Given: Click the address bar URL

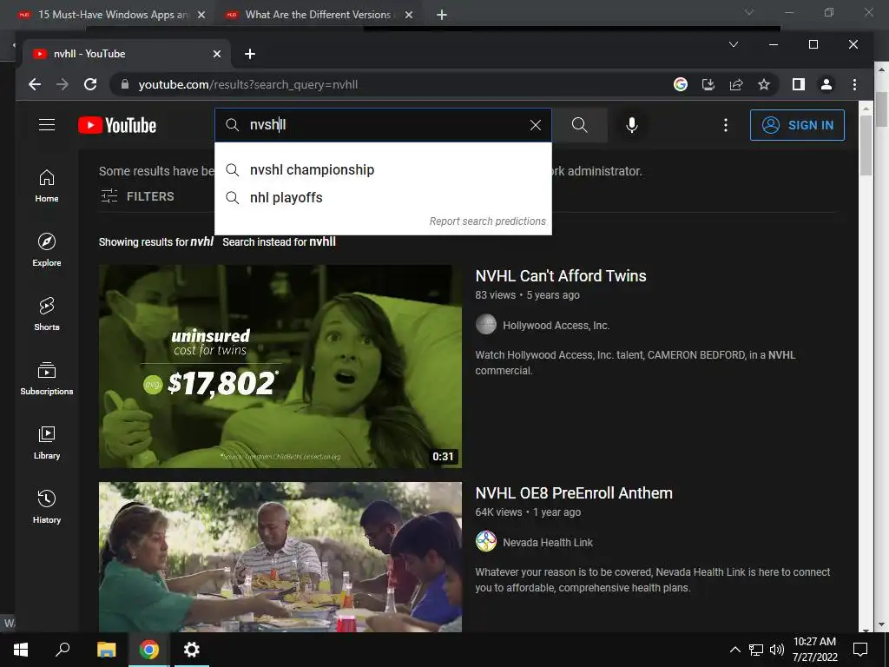Looking at the screenshot, I should (247, 84).
